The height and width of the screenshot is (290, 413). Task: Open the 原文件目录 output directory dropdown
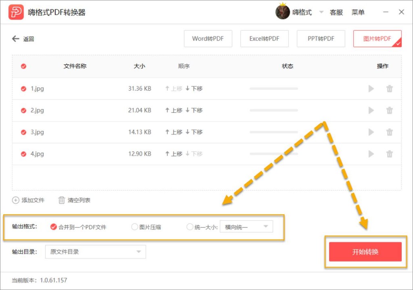coord(95,252)
